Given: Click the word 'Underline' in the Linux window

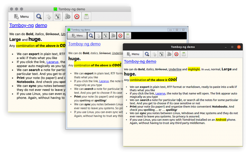Looking at the screenshot, I should click(x=175, y=69).
